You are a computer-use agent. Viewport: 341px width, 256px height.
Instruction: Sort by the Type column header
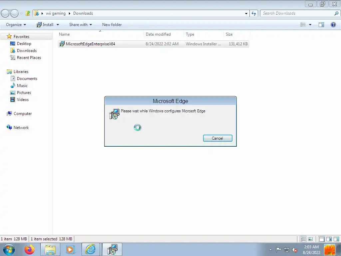190,34
